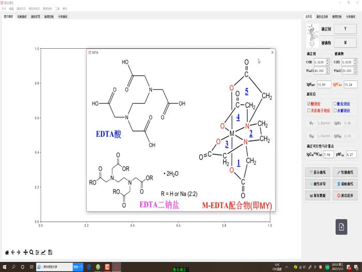Screen dimensions: 362x272
Task: Click the V(mL) 40.000 titrant volume stepper
Action: click(319, 70)
